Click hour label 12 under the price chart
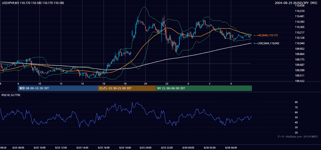Viewport: 321px width, 150px height. [x=61, y=83]
